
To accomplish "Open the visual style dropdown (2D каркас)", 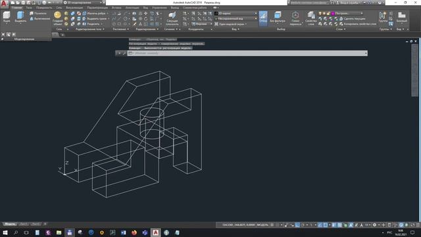I will [x=236, y=13].
